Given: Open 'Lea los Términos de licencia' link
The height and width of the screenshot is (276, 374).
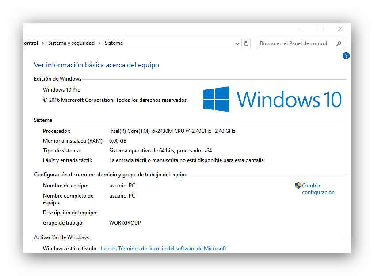Looking at the screenshot, I should point(164,249).
